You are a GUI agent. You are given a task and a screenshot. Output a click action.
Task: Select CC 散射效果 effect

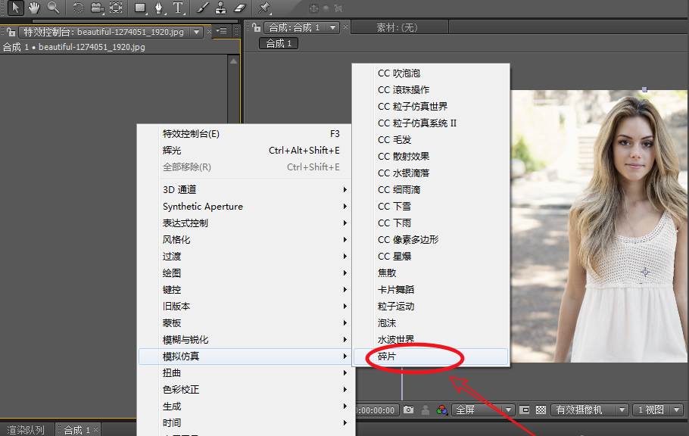431,157
